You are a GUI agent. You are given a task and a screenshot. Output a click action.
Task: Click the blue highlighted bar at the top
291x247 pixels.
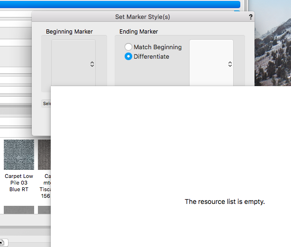118,4
